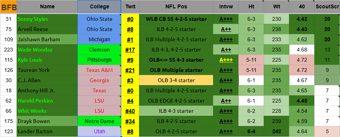Click C.J. Allen's #3 link

[x=130, y=80]
